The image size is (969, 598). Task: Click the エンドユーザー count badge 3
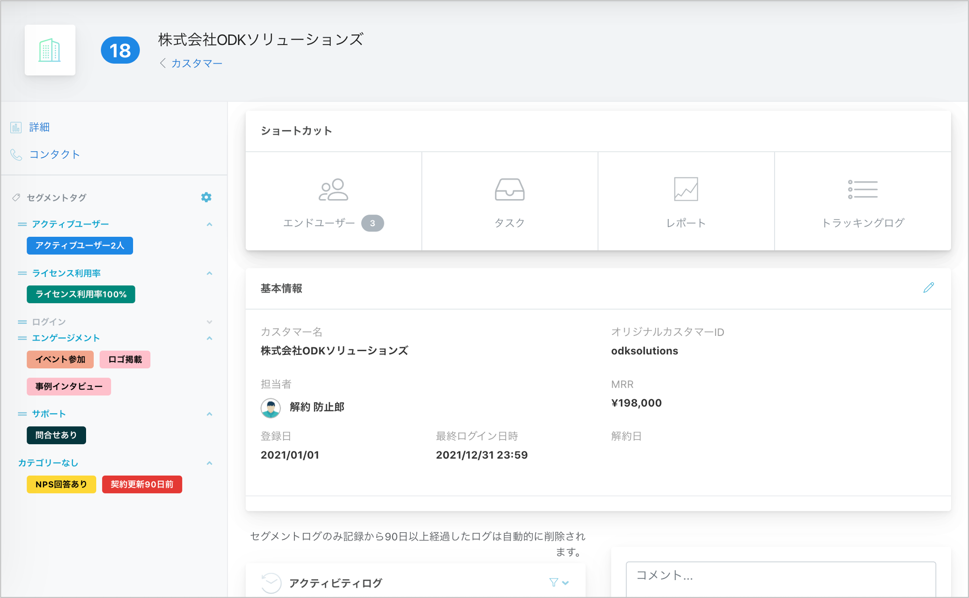click(x=372, y=223)
